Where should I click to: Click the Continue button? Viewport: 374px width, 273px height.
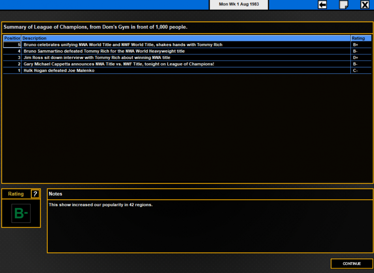click(352, 264)
